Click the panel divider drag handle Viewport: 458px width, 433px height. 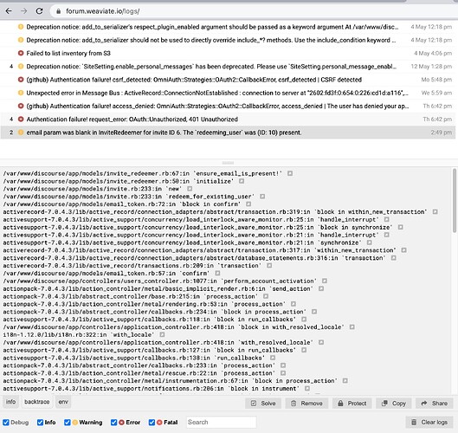tap(228, 163)
